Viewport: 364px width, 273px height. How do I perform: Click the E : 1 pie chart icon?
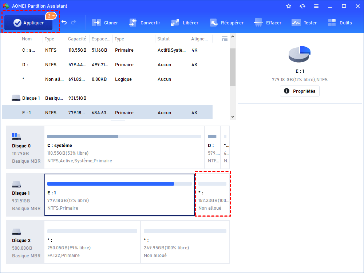coord(300,54)
